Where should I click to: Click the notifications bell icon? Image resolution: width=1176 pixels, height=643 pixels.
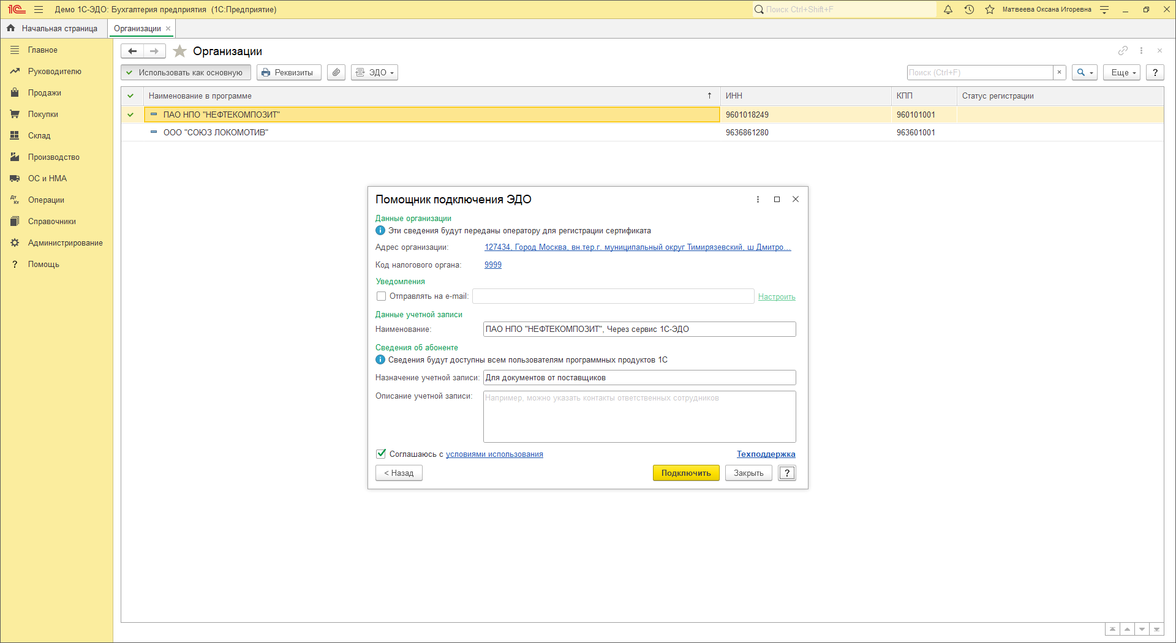(948, 10)
